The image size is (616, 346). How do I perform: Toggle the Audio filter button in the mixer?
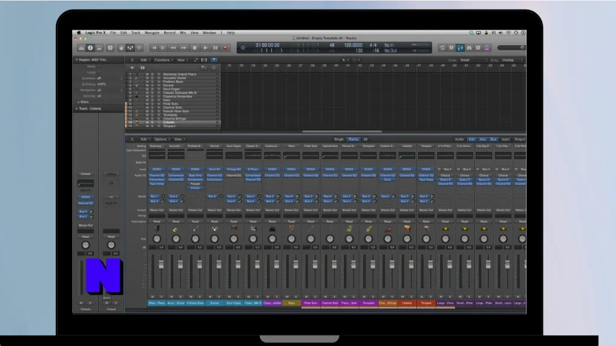coord(459,139)
